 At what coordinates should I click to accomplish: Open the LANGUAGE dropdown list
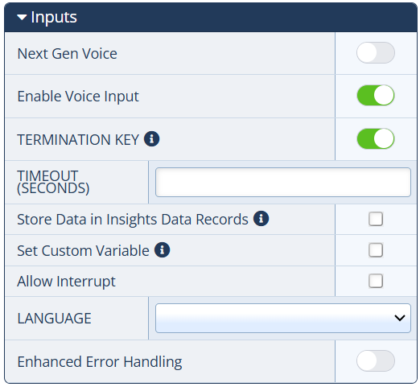283,318
